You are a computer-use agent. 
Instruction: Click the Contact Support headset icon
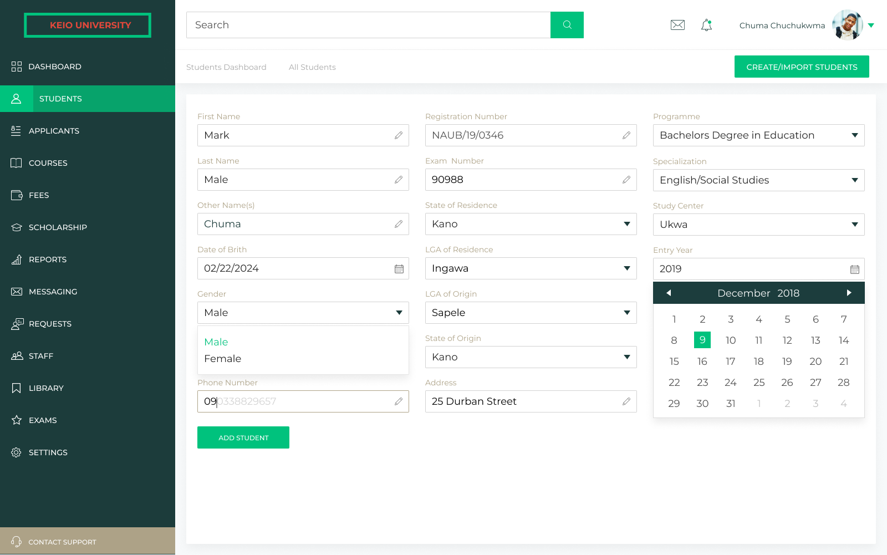16,541
